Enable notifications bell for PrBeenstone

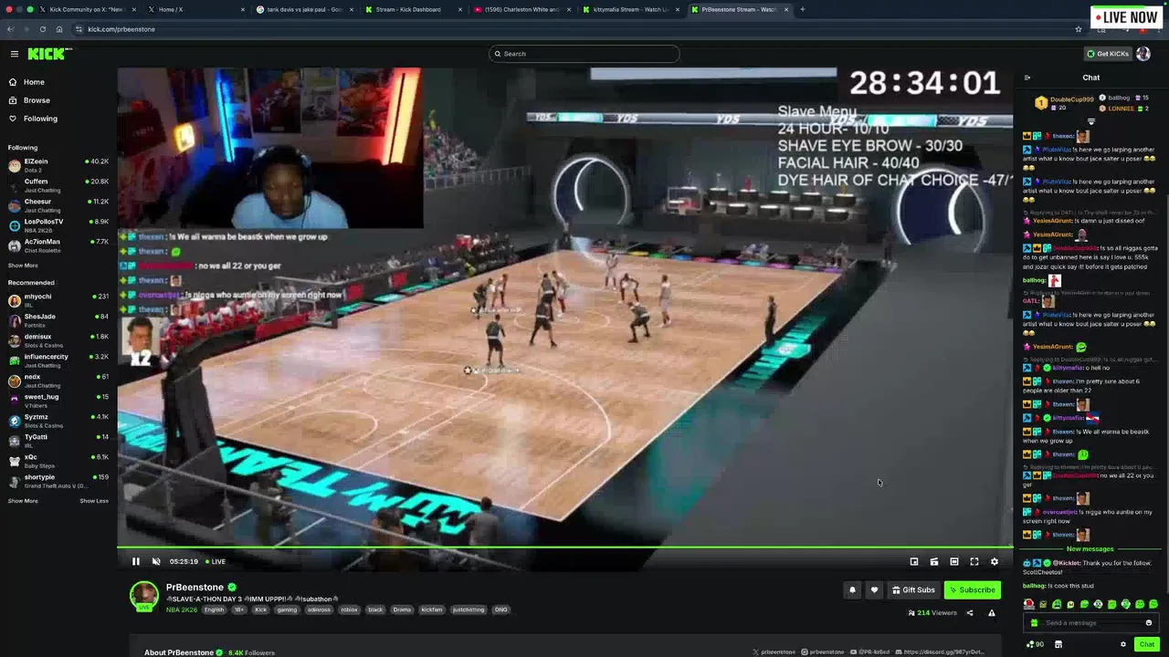(x=852, y=589)
